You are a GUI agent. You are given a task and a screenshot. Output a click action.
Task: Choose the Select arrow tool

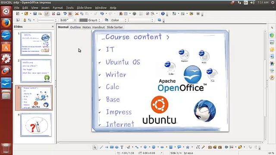point(95,147)
